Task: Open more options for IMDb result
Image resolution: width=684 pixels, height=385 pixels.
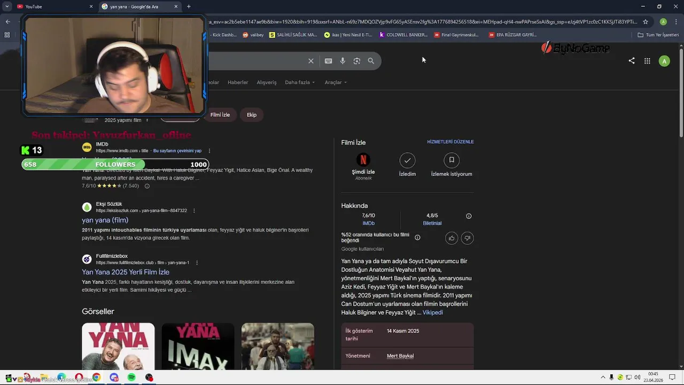Action: pyautogui.click(x=209, y=151)
